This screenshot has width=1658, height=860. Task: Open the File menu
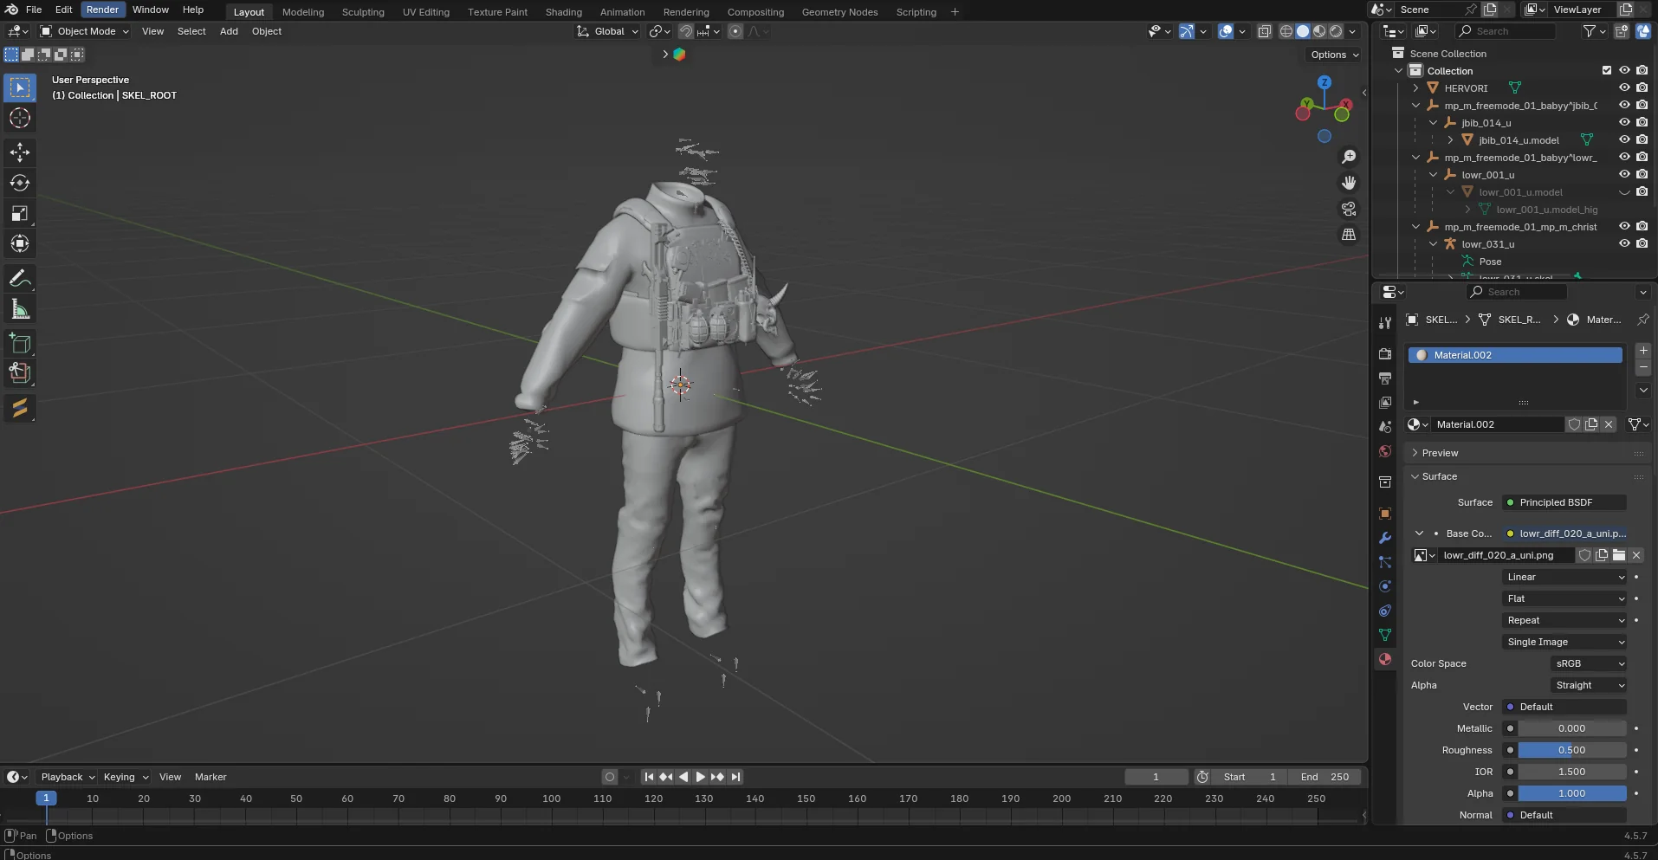pos(34,10)
